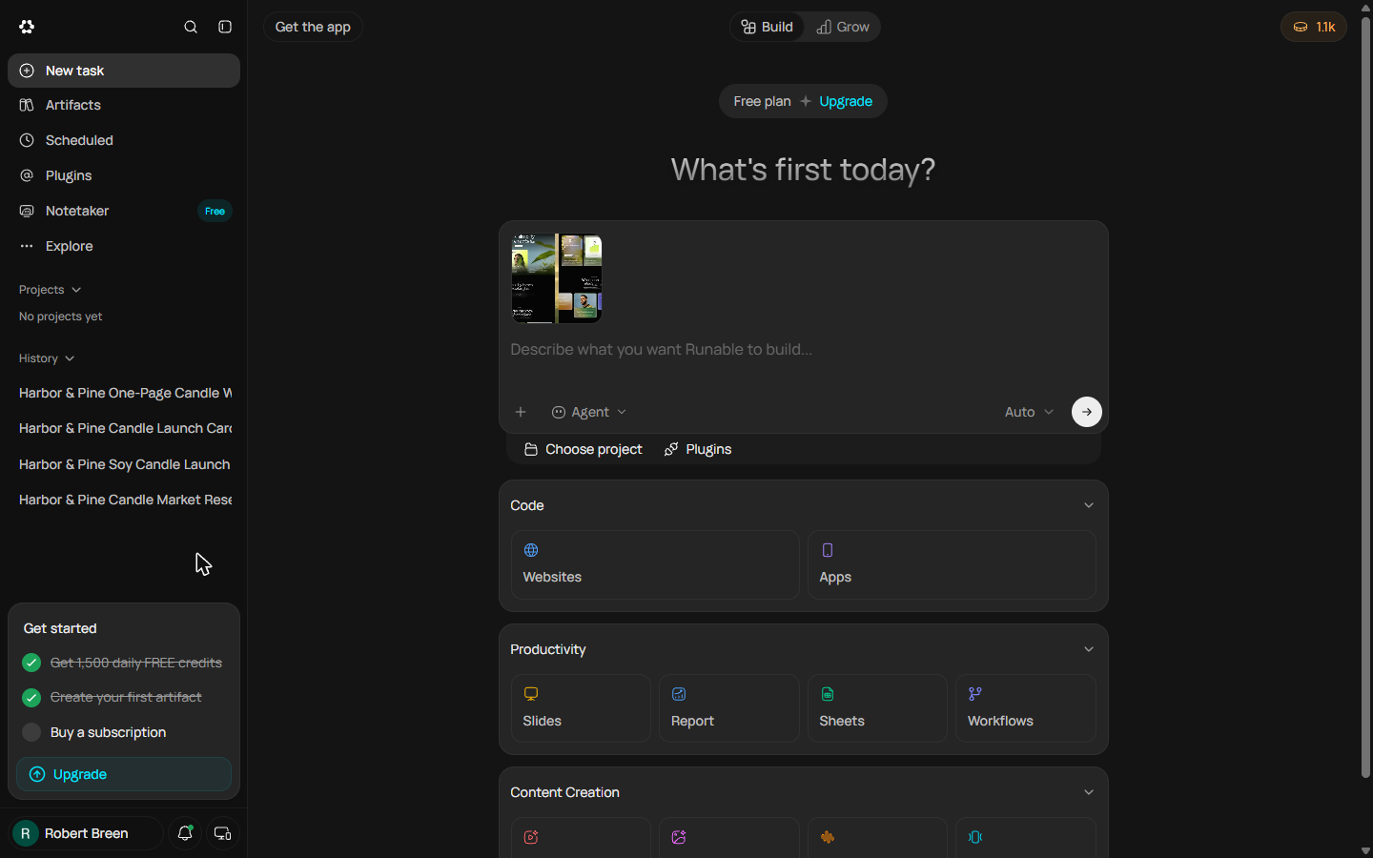
Task: Open Harbor & Pine One-Page Candle history item
Action: [125, 393]
